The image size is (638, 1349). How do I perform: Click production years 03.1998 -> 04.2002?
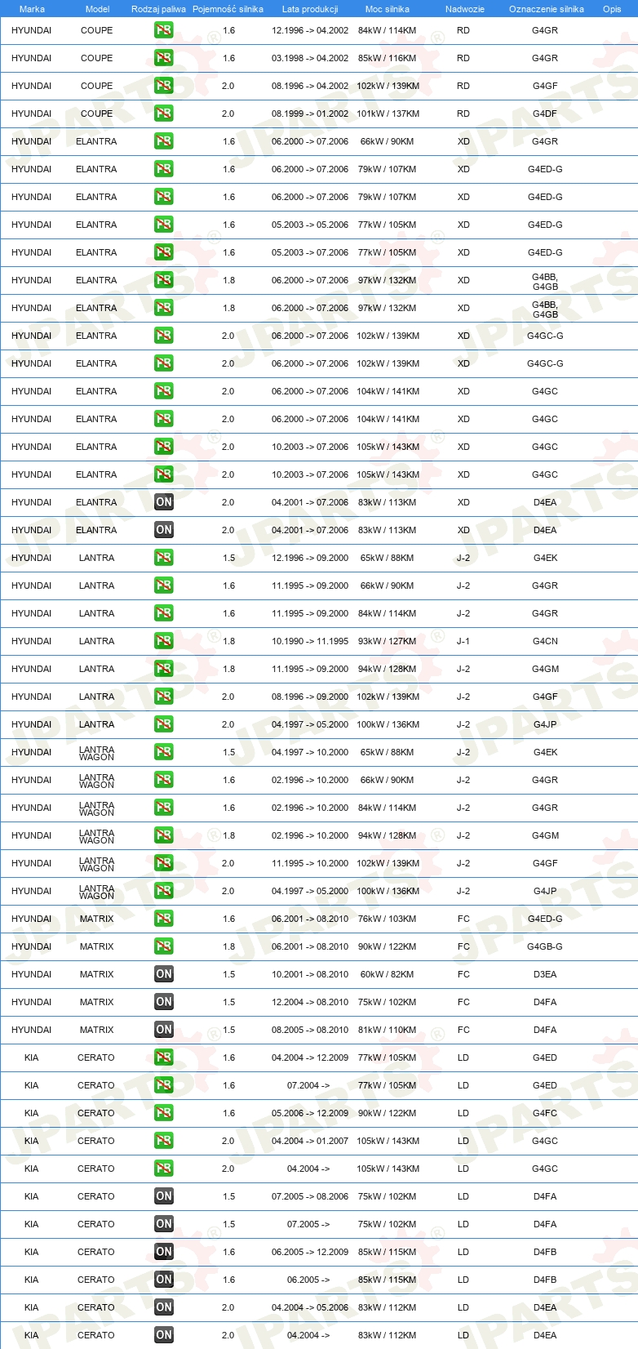pos(310,58)
